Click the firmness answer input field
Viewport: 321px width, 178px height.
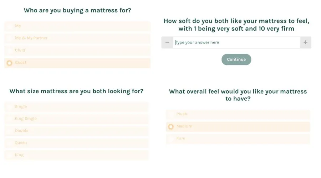pyautogui.click(x=236, y=42)
